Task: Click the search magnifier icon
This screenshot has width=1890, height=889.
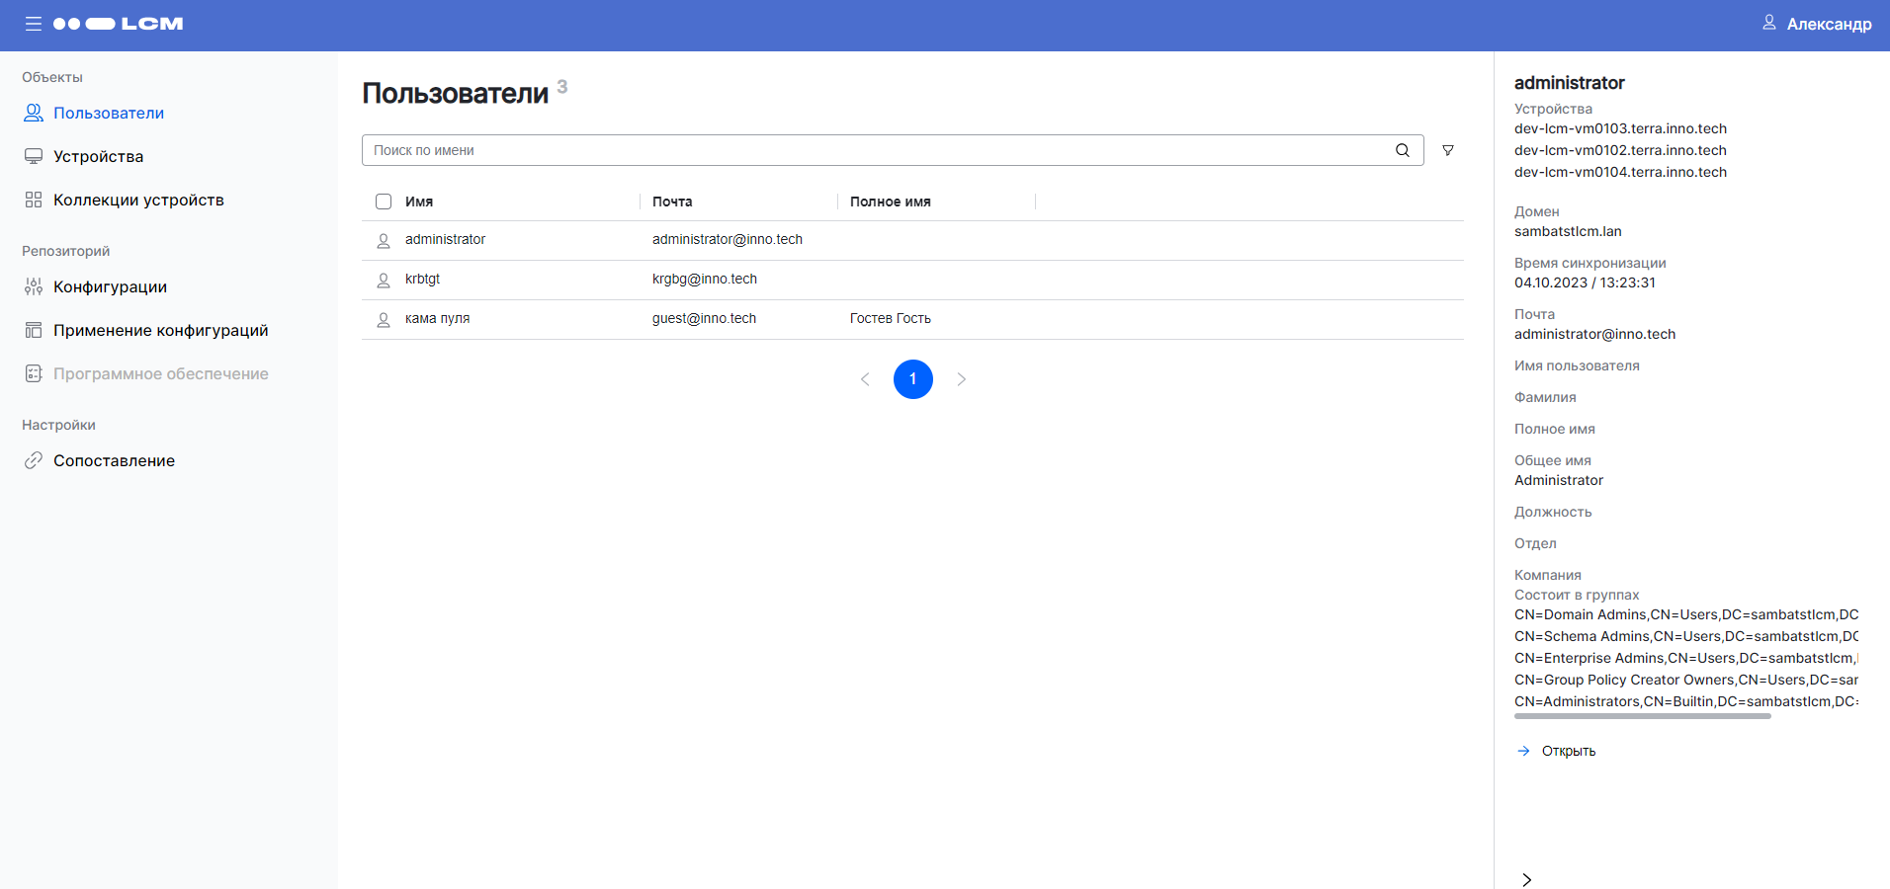Action: pos(1402,150)
